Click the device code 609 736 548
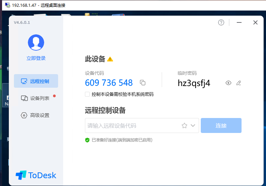Screen dimensions: 266x186 [109, 83]
